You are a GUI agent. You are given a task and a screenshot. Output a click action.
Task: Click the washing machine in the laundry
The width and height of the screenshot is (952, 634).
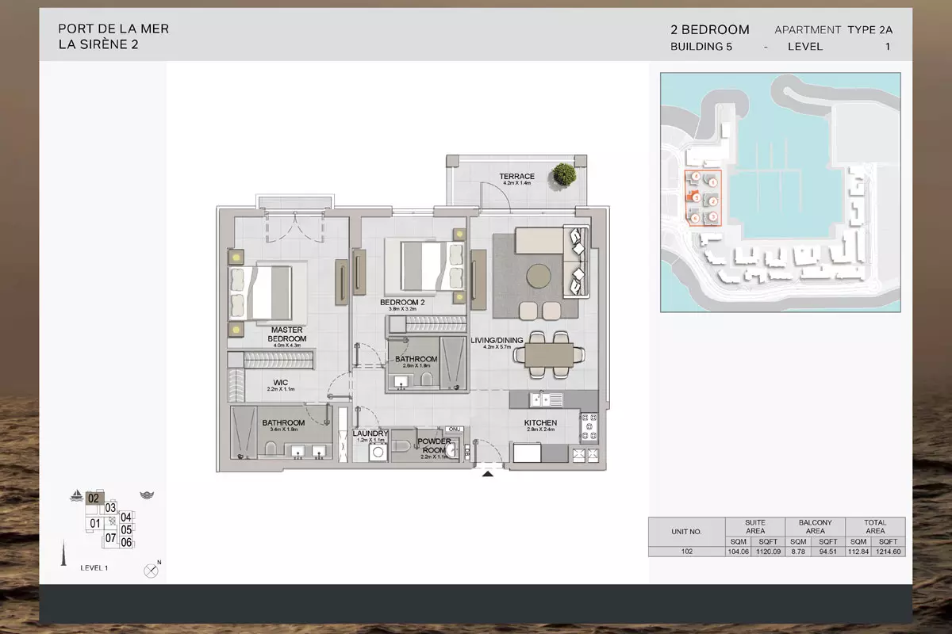(x=378, y=452)
